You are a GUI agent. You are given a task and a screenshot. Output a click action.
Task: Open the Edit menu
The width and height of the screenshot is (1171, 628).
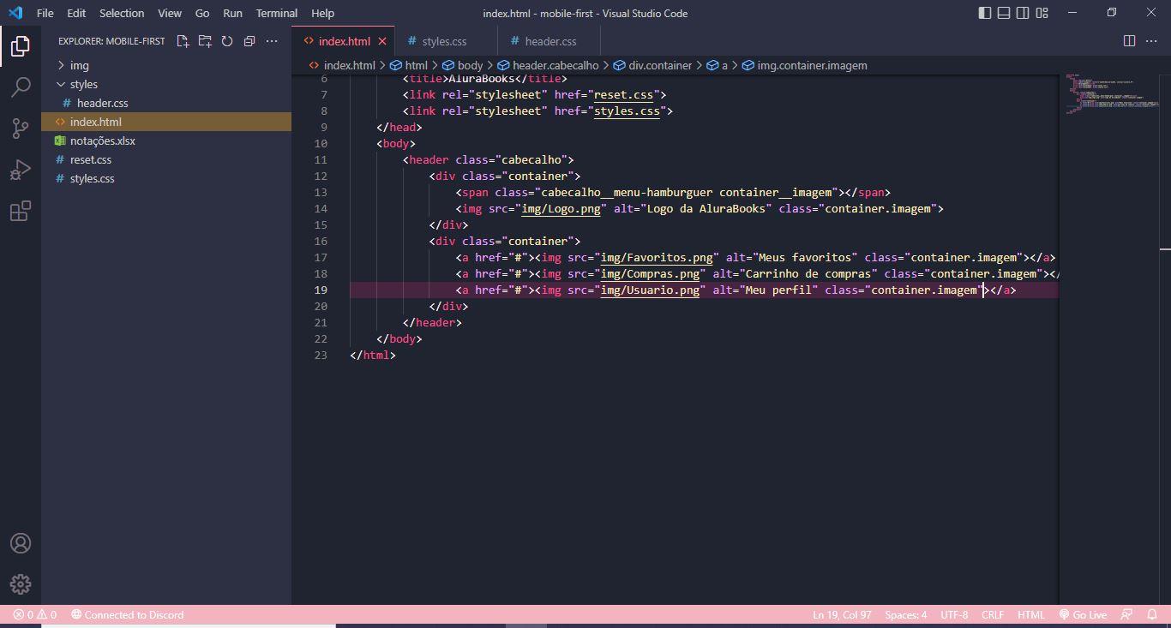point(76,13)
